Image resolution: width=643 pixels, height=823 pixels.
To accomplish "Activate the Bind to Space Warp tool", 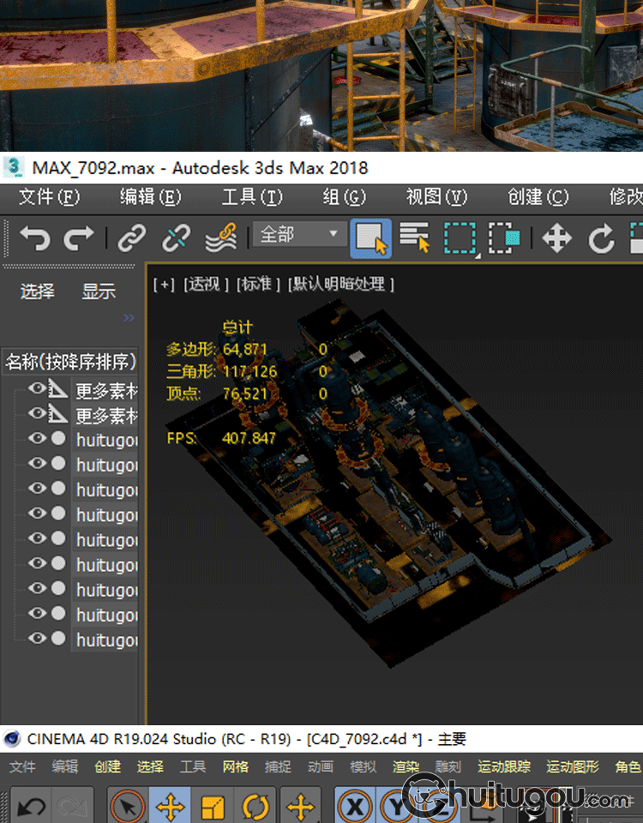I will pos(221,238).
